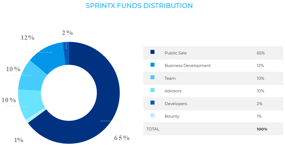The height and width of the screenshot is (147, 285).
Task: Select the Developers legend color swatch
Action: point(152,103)
